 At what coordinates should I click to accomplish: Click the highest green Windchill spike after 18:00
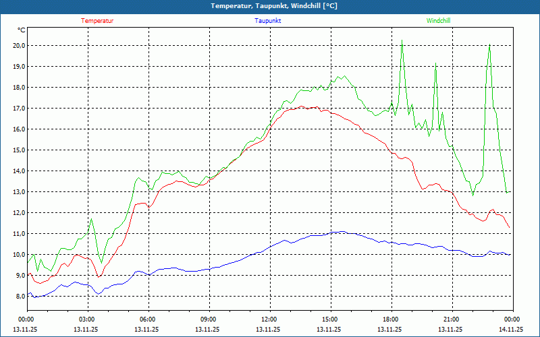coord(402,40)
